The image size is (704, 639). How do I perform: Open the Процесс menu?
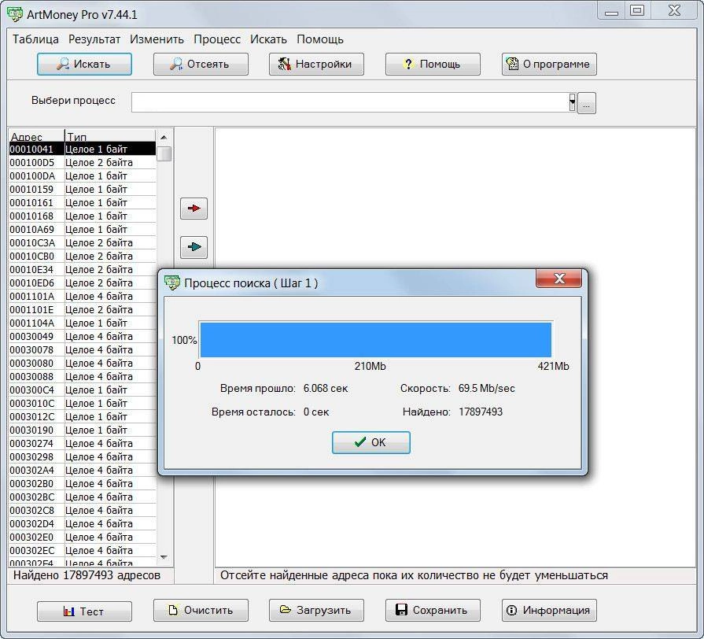click(x=217, y=39)
